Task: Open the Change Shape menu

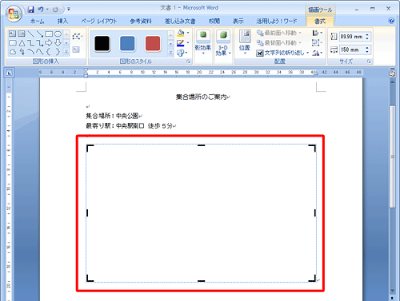Action: (x=182, y=53)
